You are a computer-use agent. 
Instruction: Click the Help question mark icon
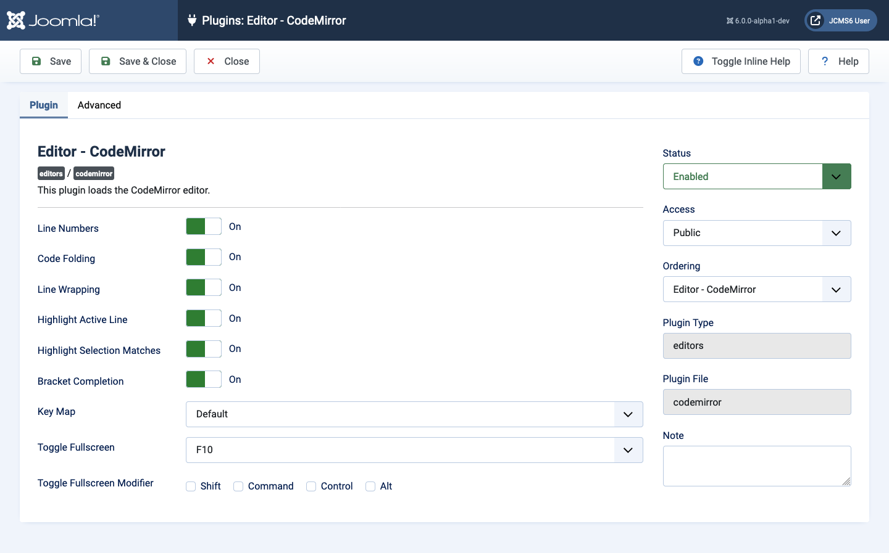pyautogui.click(x=824, y=61)
